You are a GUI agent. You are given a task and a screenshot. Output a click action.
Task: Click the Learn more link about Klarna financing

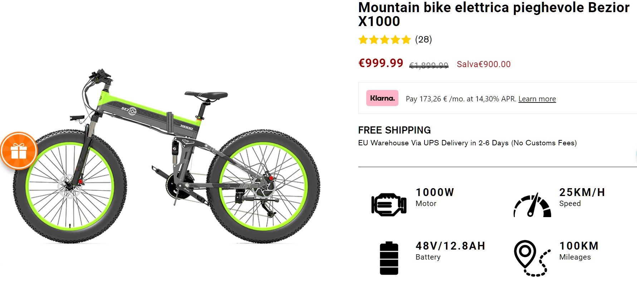pyautogui.click(x=537, y=99)
